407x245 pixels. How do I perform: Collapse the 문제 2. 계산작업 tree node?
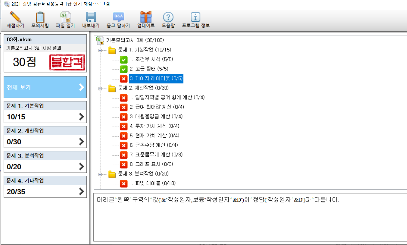coord(100,88)
